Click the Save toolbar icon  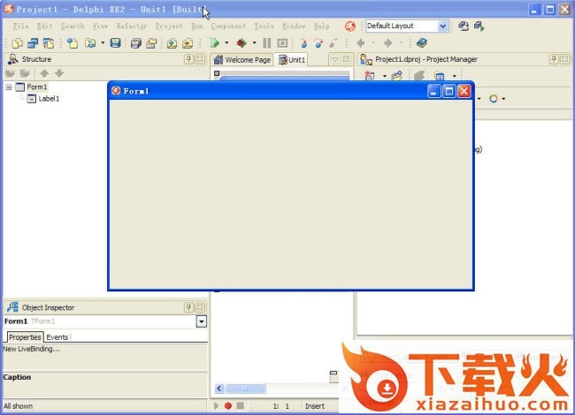pyautogui.click(x=115, y=43)
